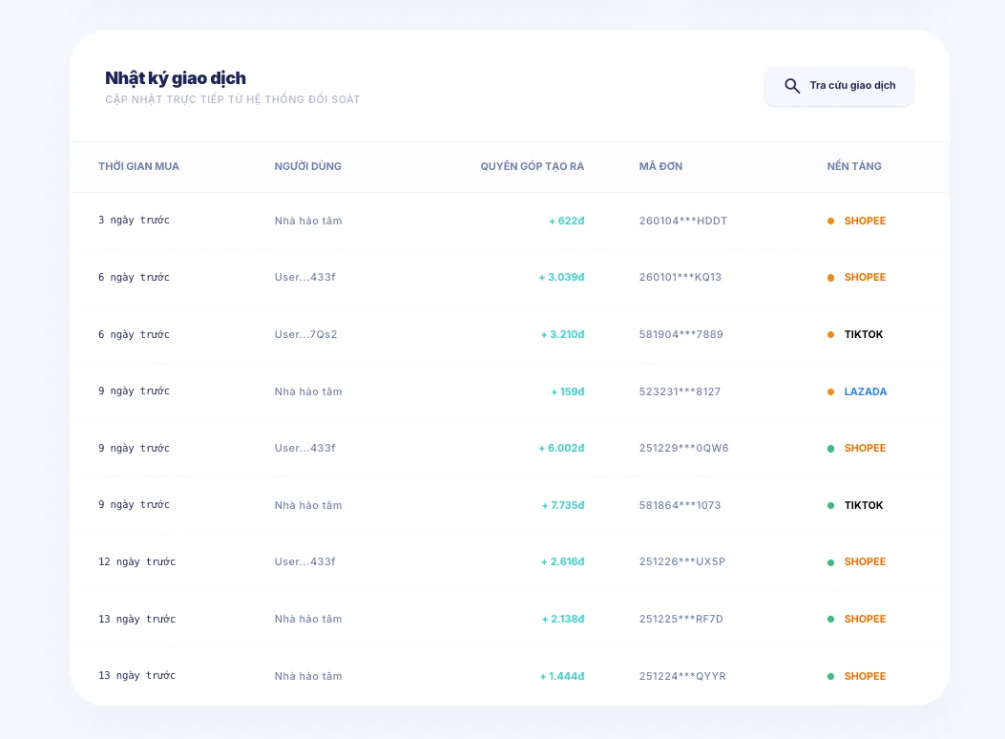
Task: Select the + 6.002đ donation amount
Action: (562, 448)
